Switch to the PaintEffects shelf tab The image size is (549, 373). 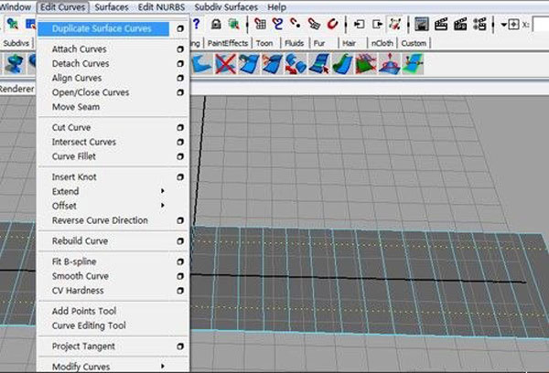(x=228, y=43)
